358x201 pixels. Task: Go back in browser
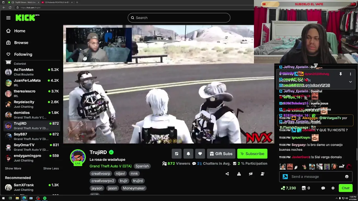(4, 8)
